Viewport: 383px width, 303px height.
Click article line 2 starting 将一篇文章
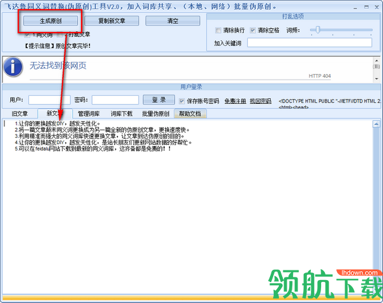[102, 130]
